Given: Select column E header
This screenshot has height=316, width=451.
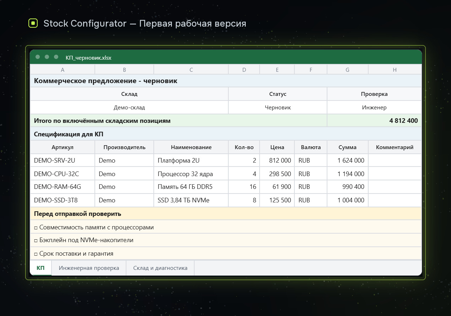Looking at the screenshot, I should pos(277,70).
